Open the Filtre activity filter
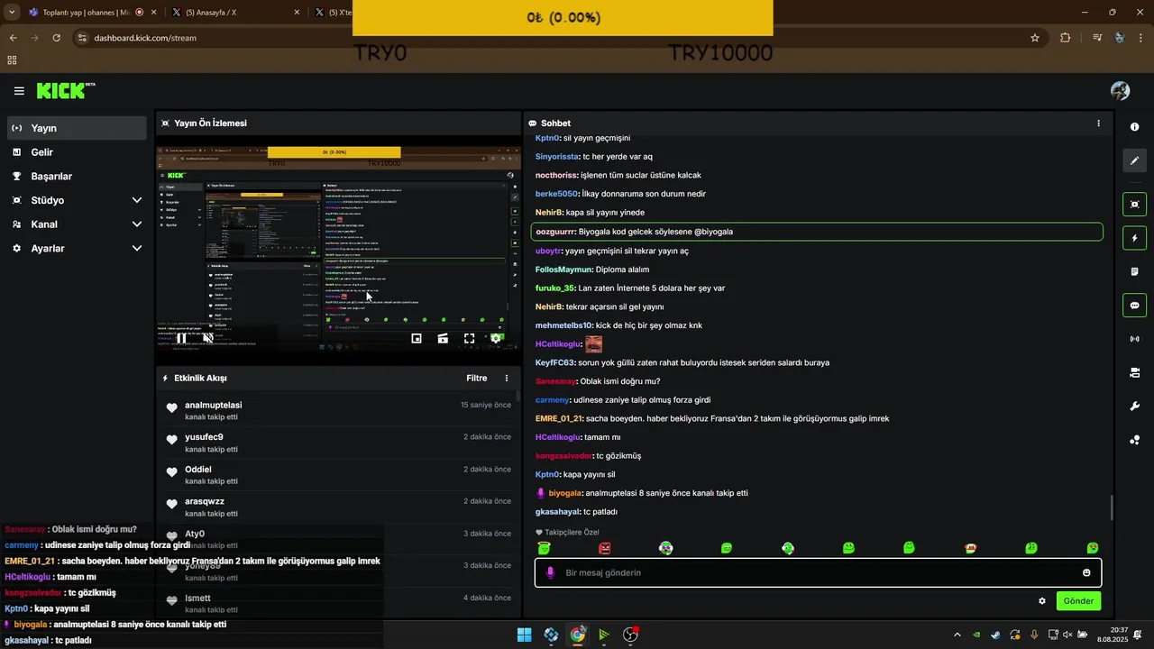The height and width of the screenshot is (649, 1154). pyautogui.click(x=477, y=379)
